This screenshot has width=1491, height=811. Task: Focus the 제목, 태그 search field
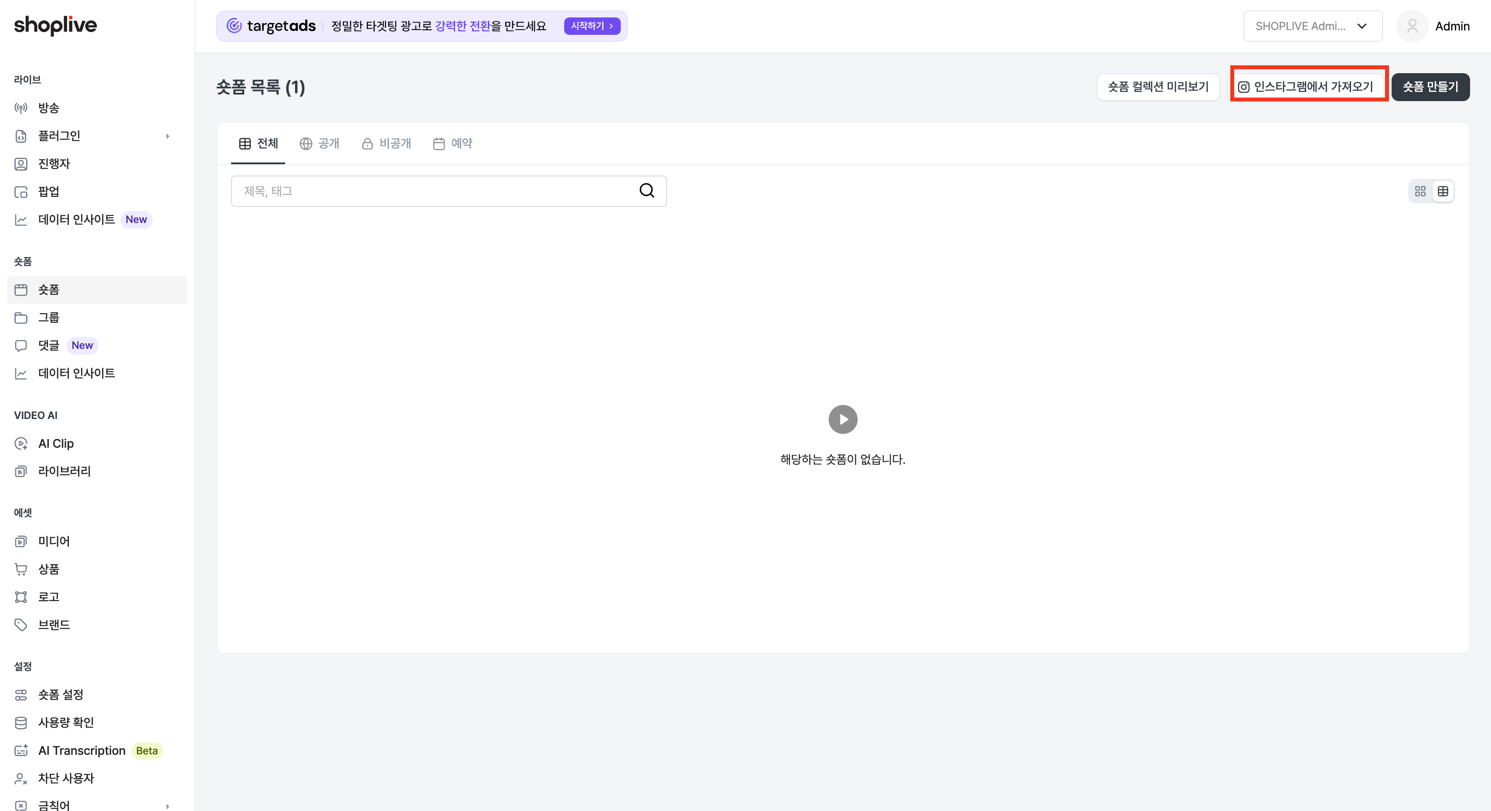(449, 192)
